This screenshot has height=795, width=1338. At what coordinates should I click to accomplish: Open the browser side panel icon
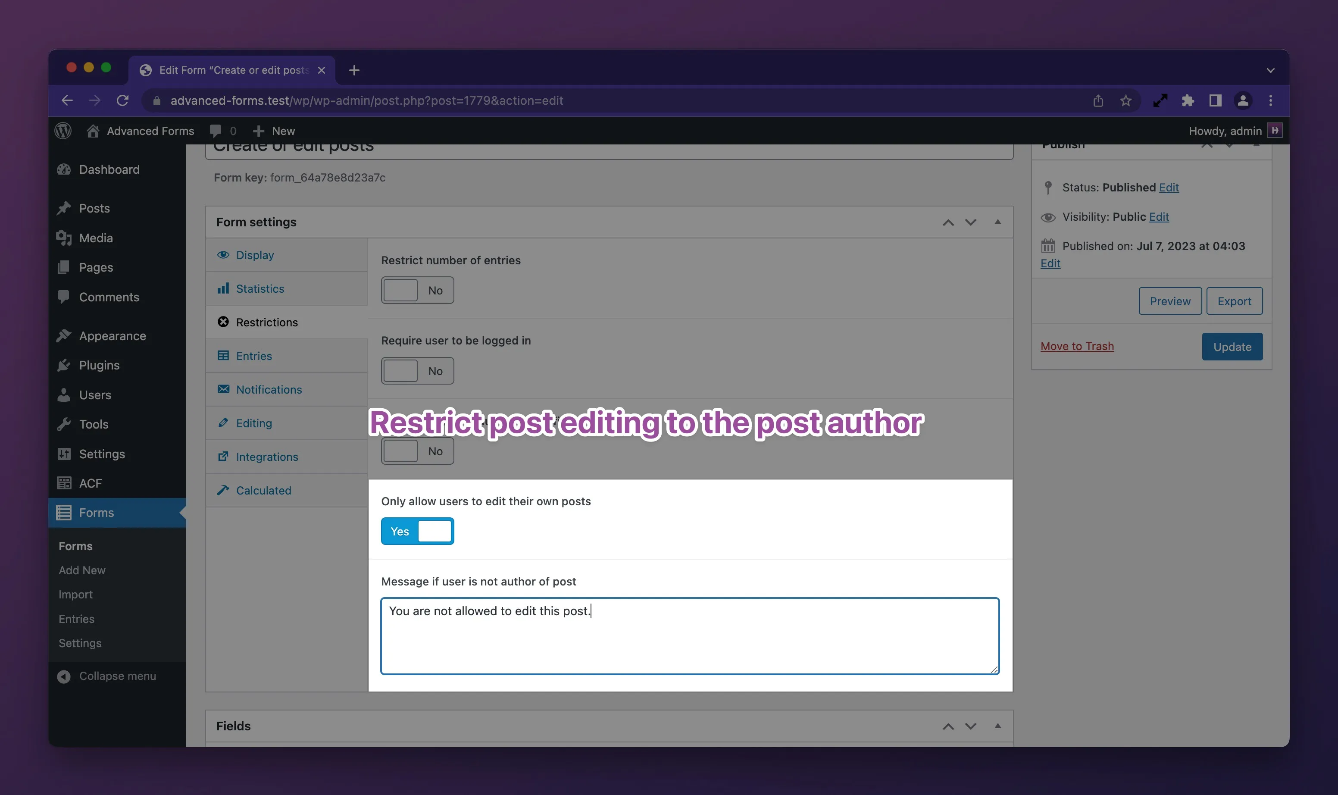tap(1215, 100)
